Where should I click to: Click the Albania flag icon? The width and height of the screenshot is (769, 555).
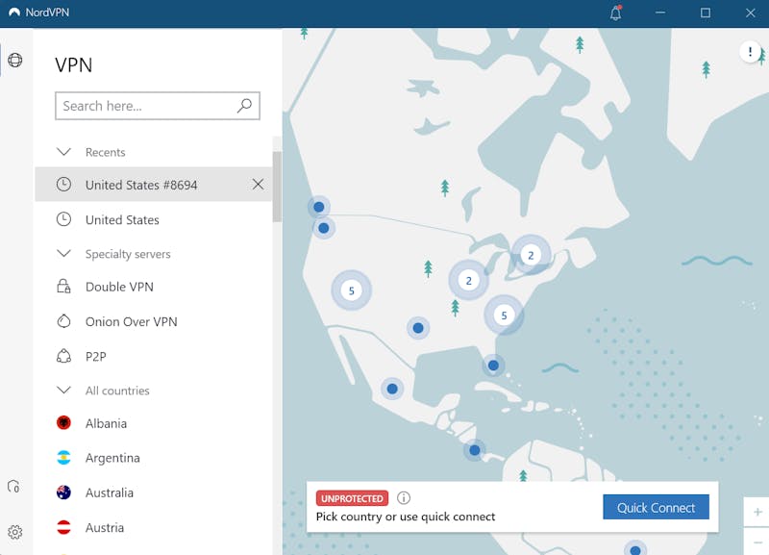[x=63, y=422]
